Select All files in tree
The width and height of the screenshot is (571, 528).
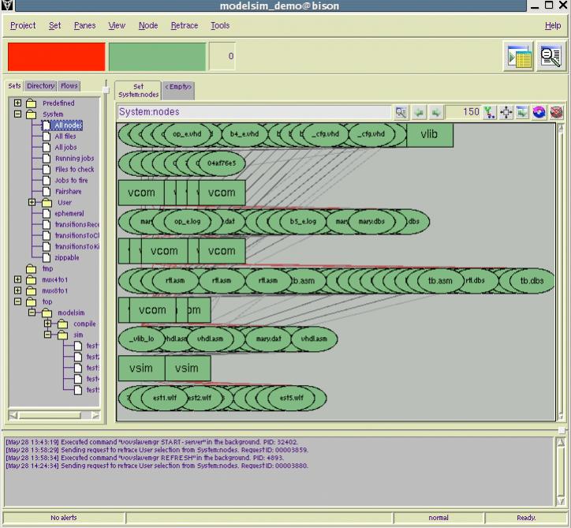pyautogui.click(x=65, y=137)
